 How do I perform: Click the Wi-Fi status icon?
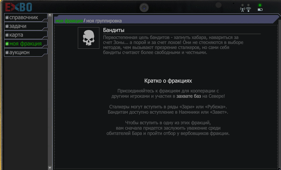coord(248,9)
